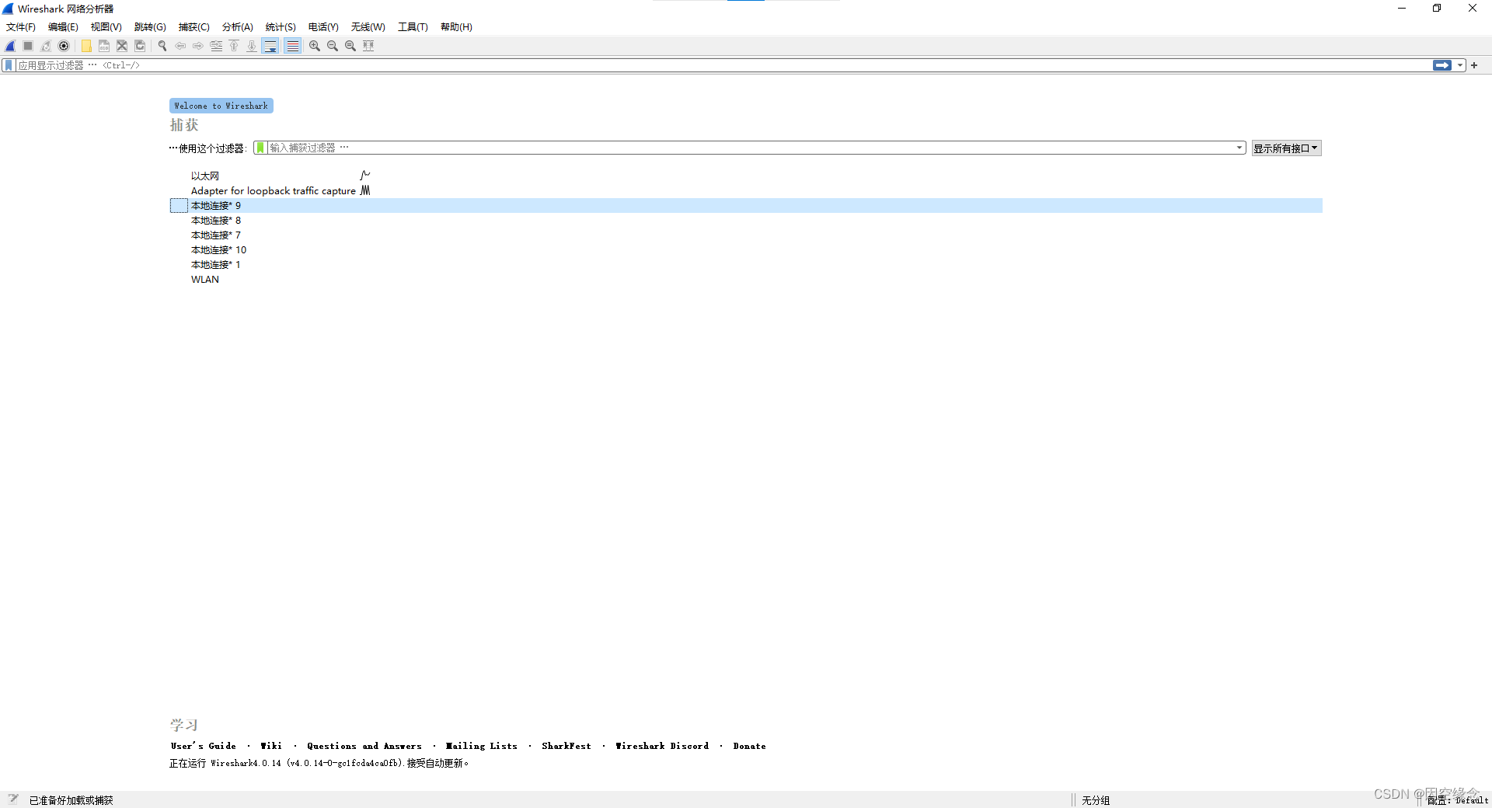1492x808 pixels.
Task: Reset zoom to normal size icon
Action: pos(350,46)
